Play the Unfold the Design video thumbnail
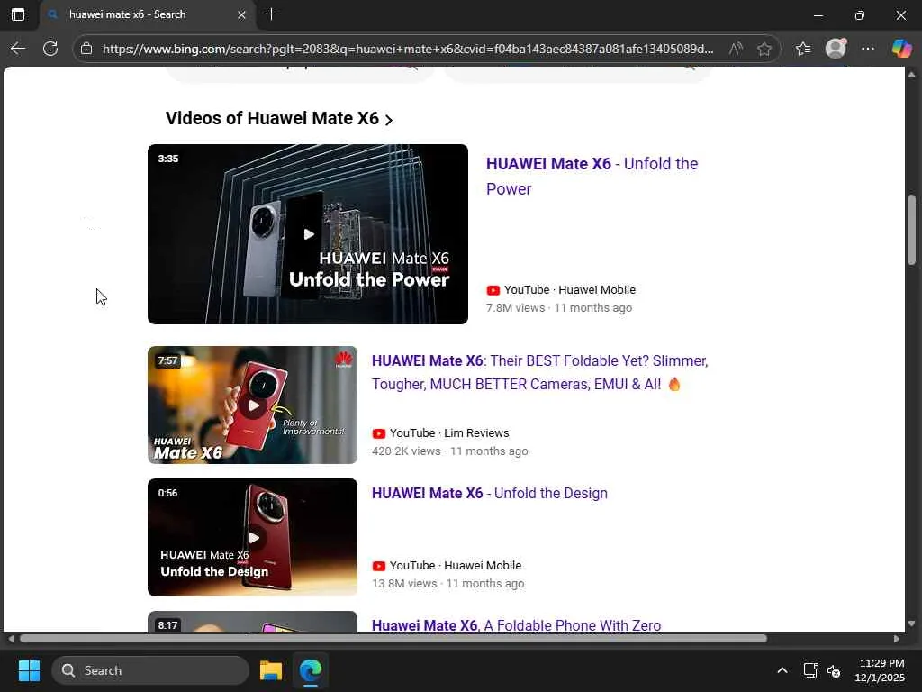Viewport: 922px width, 692px height. coord(252,537)
